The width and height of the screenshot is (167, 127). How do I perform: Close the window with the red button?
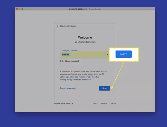coord(17,9)
